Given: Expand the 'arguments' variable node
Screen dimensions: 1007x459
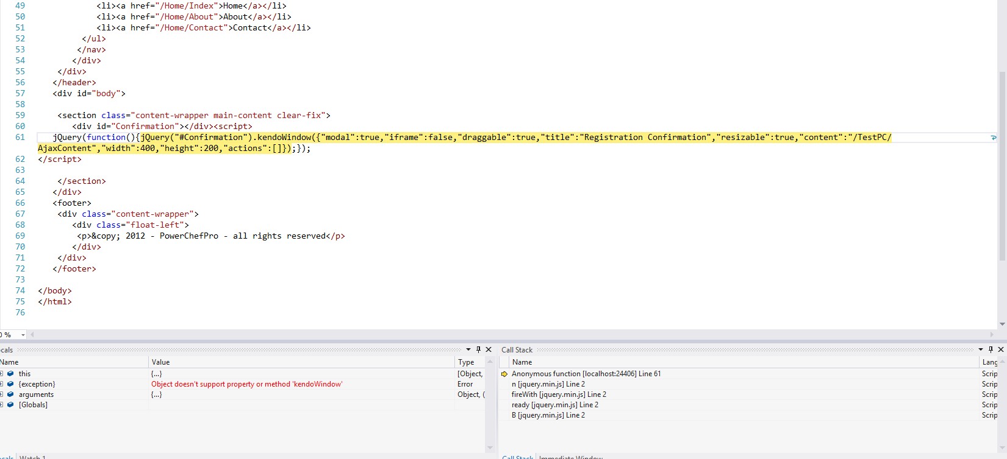Looking at the screenshot, I should click(1, 394).
